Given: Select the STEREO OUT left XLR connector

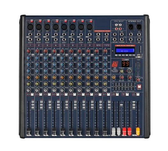Looking at the screenshot, I should pyautogui.click(x=131, y=27).
